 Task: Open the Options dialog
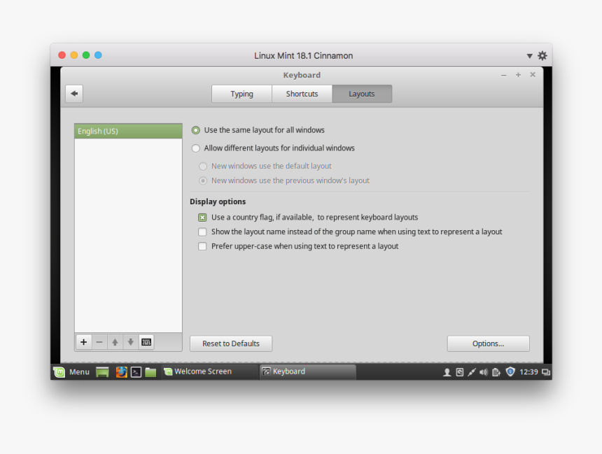(488, 343)
